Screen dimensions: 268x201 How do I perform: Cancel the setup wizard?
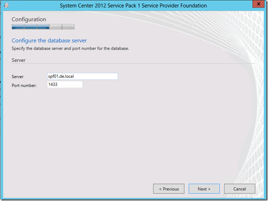point(239,189)
